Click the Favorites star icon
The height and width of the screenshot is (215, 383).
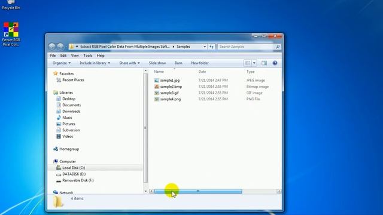[56, 73]
